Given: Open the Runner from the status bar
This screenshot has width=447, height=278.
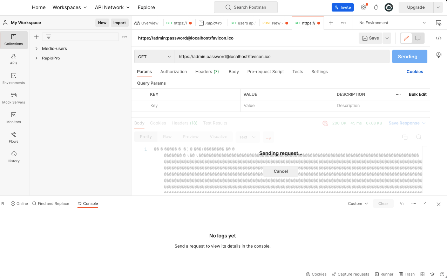Looking at the screenshot, I should 384,274.
